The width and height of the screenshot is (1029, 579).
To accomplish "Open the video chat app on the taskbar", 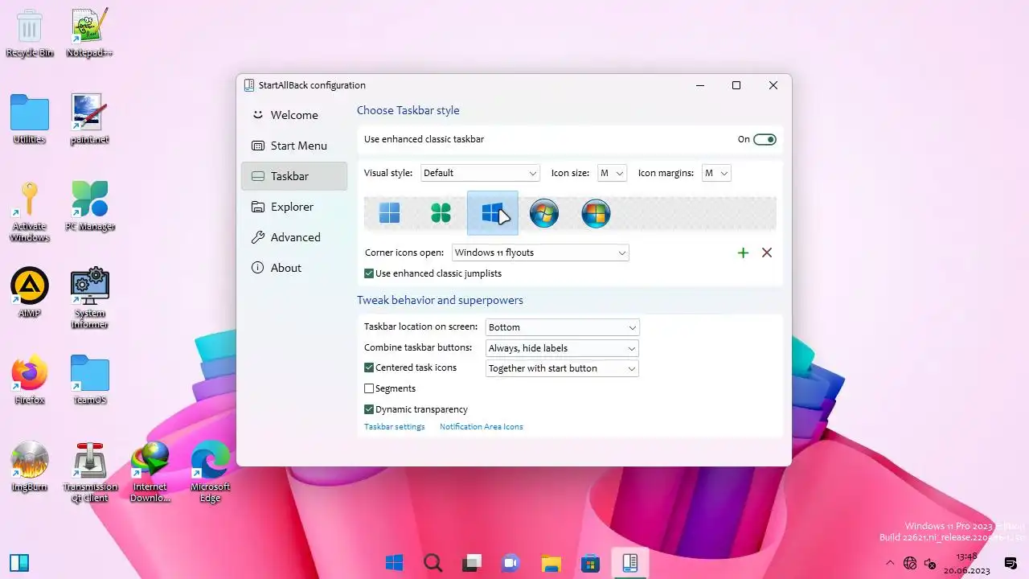I will pos(511,563).
